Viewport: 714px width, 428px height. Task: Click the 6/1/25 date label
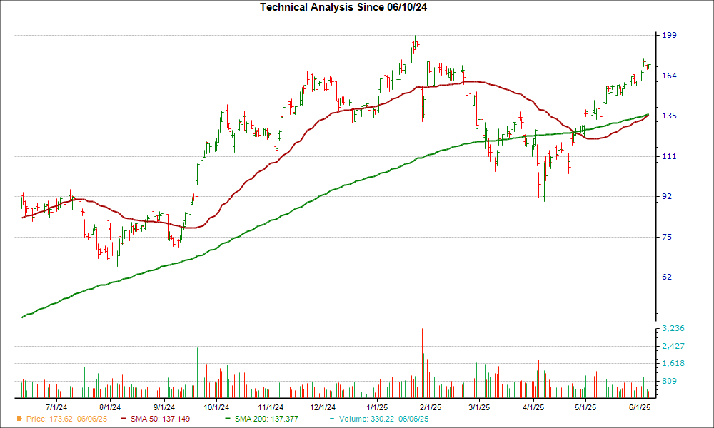coord(640,407)
